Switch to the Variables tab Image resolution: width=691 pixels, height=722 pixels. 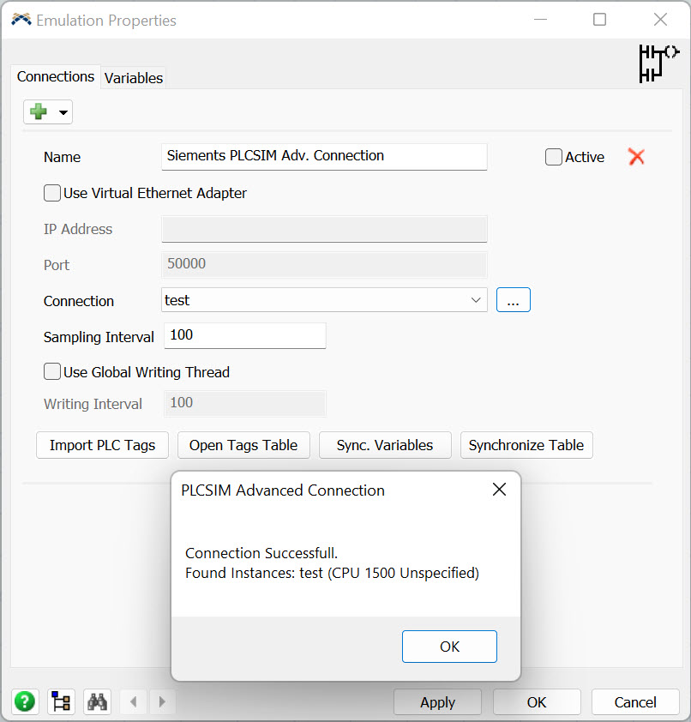pos(133,78)
